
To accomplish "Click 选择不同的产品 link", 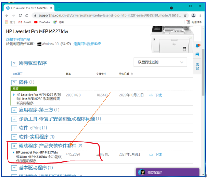I will pyautogui.click(x=18, y=39).
